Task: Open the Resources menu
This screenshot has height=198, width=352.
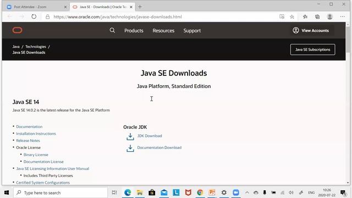Action: point(163,31)
